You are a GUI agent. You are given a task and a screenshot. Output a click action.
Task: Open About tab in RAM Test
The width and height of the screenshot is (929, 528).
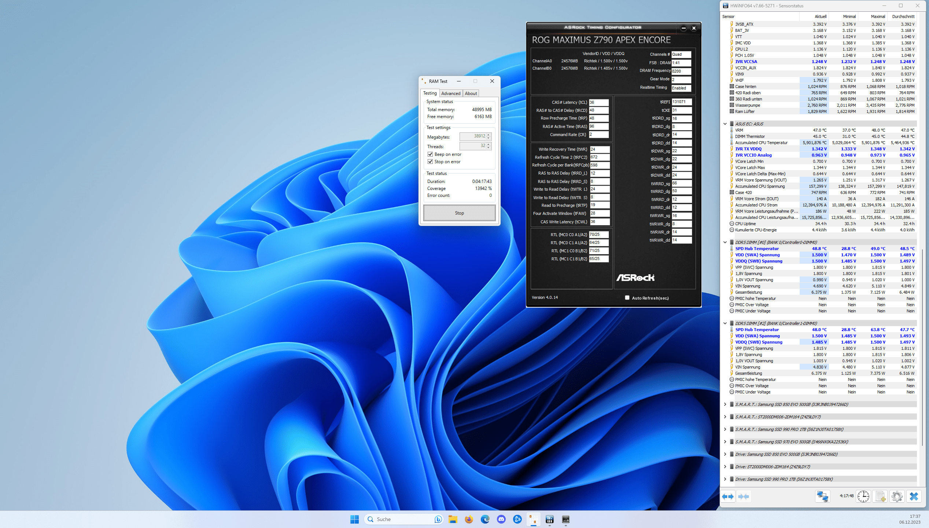pyautogui.click(x=471, y=93)
